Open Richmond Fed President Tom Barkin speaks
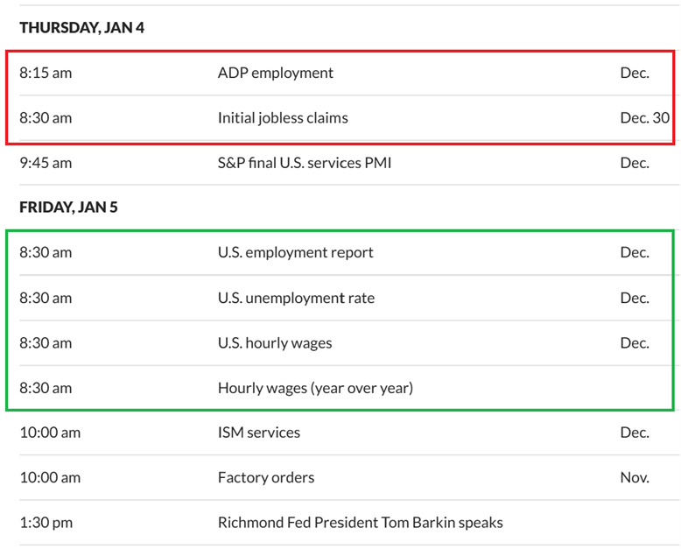The width and height of the screenshot is (681, 549). point(360,523)
